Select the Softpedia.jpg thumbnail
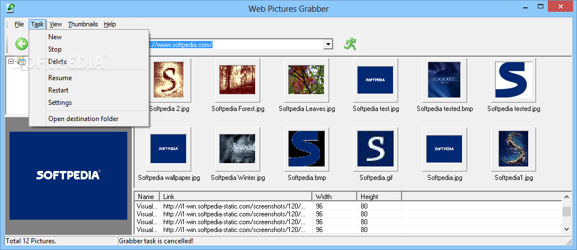The width and height of the screenshot is (577, 250). pos(445,149)
